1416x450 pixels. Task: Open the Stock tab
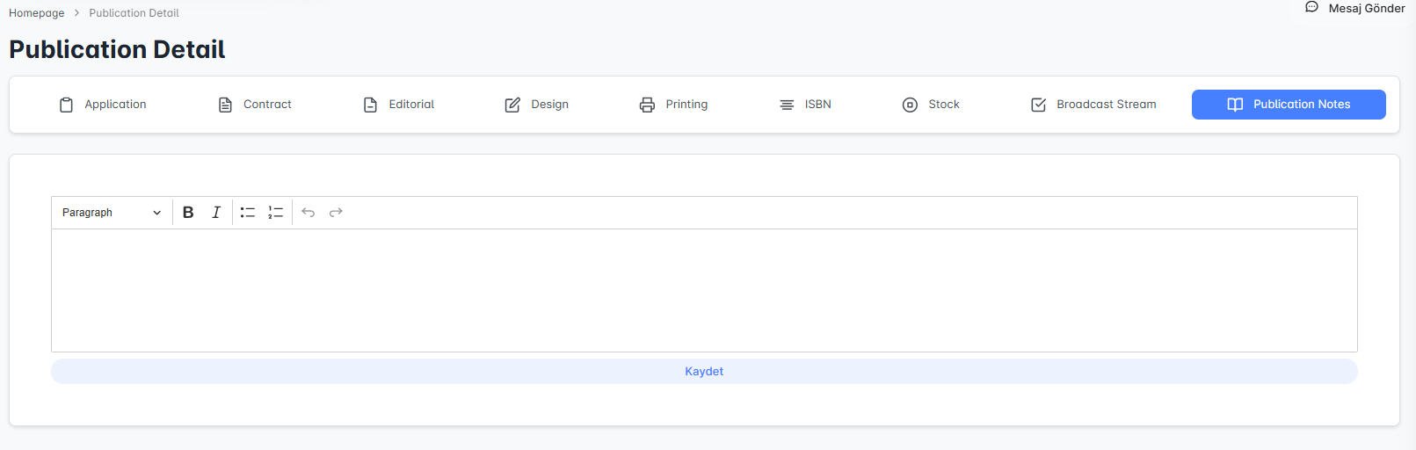tap(931, 105)
